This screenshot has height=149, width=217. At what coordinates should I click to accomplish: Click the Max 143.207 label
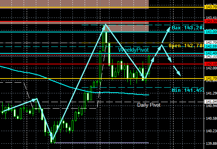(x=188, y=28)
